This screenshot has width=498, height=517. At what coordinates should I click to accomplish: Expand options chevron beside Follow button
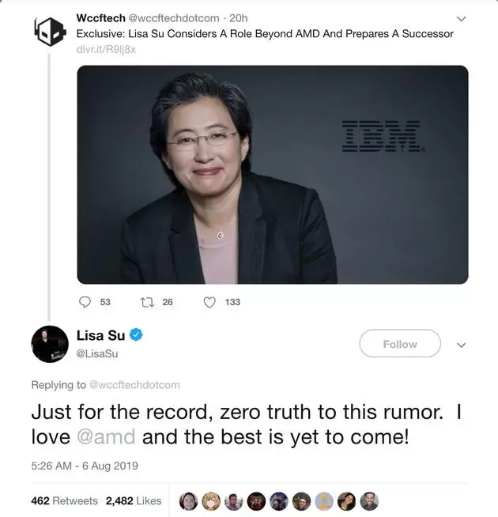tap(461, 345)
